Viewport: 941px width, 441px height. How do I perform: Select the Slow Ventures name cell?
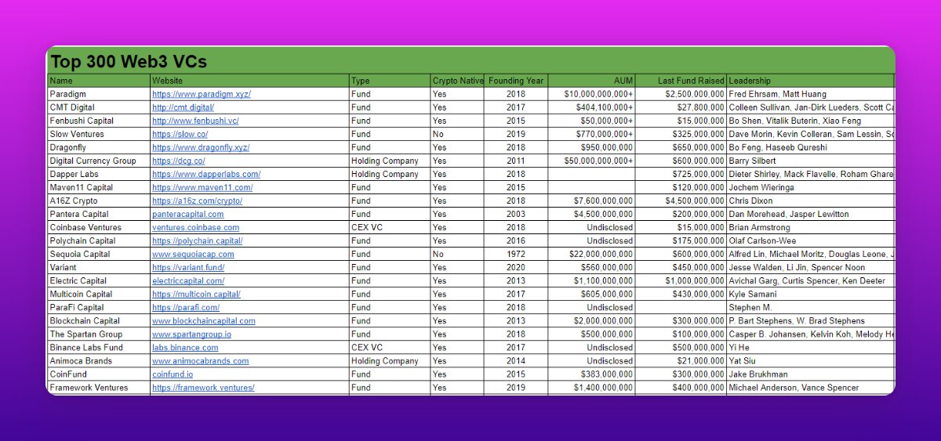click(99, 134)
